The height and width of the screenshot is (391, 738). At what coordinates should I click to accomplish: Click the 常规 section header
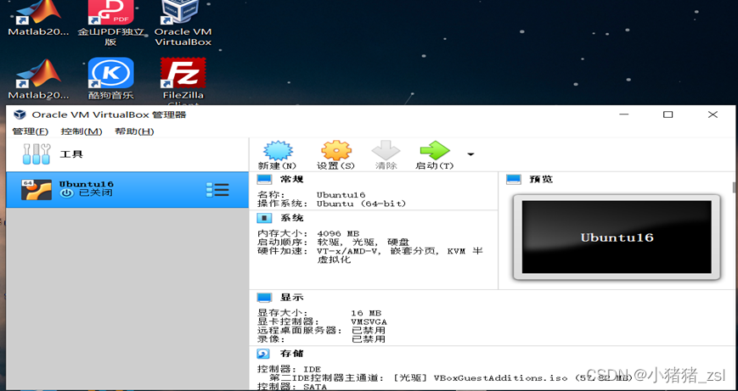coord(292,179)
